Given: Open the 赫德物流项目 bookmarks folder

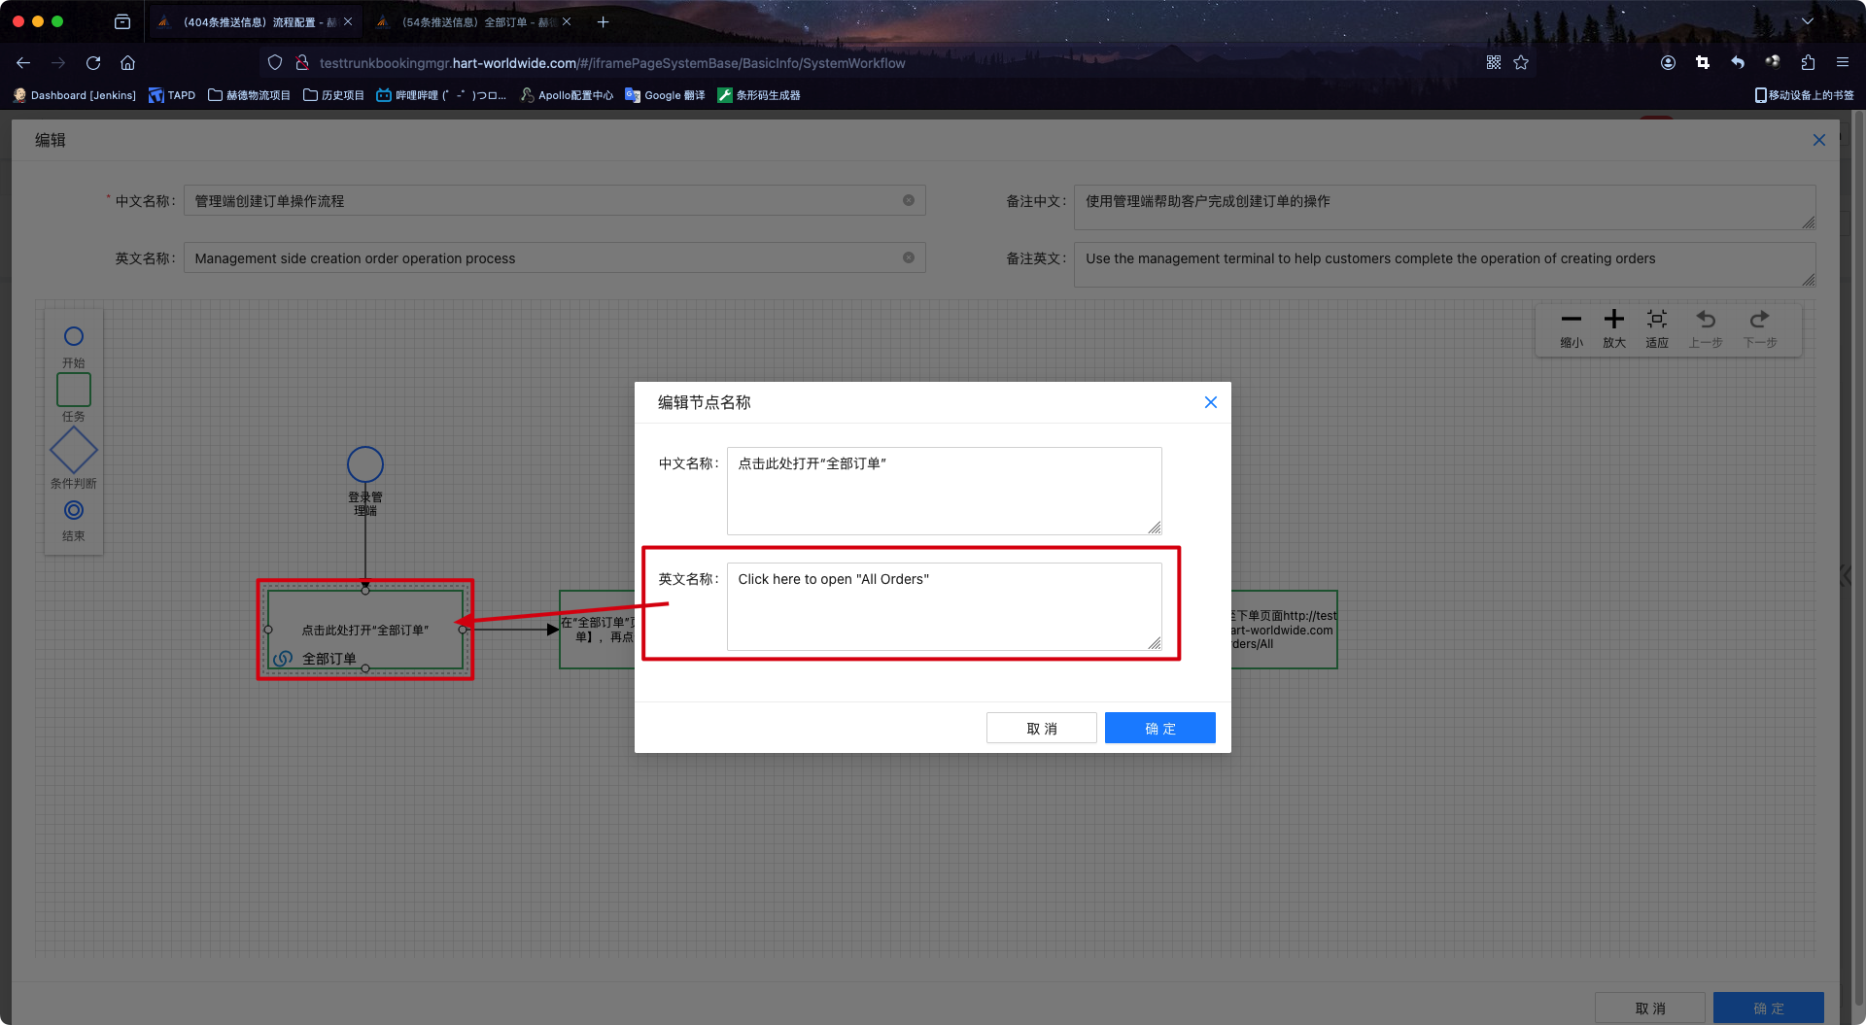Looking at the screenshot, I should 249,95.
